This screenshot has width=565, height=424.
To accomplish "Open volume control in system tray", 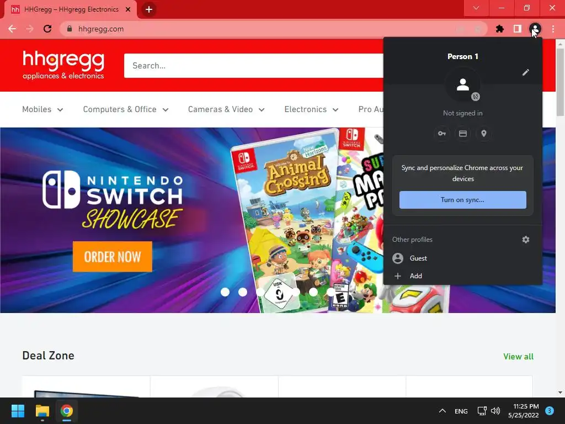I will tap(495, 411).
